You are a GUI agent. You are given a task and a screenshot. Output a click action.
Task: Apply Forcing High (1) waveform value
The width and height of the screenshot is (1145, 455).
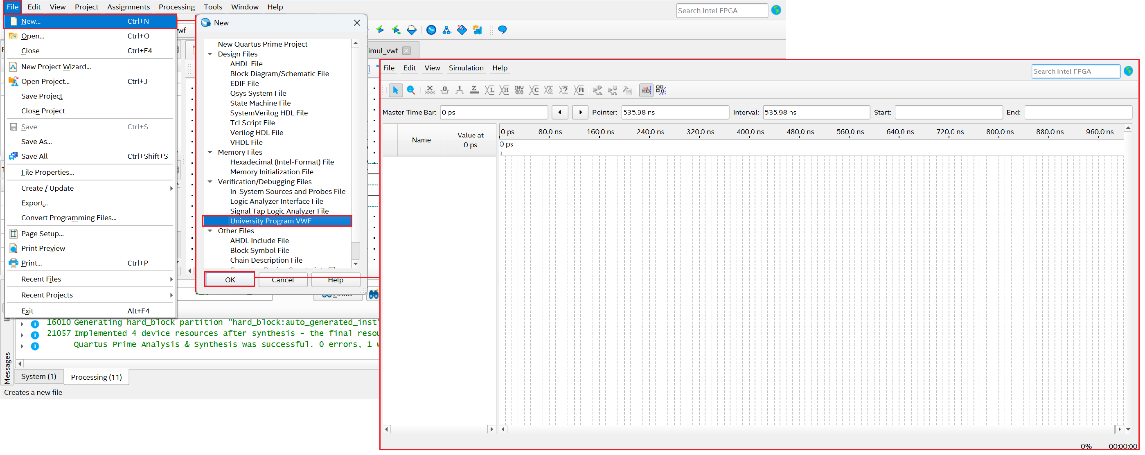point(460,90)
